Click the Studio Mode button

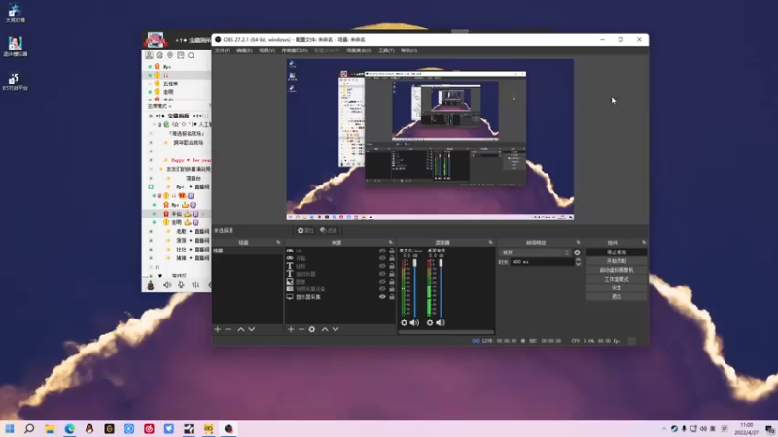pos(617,279)
